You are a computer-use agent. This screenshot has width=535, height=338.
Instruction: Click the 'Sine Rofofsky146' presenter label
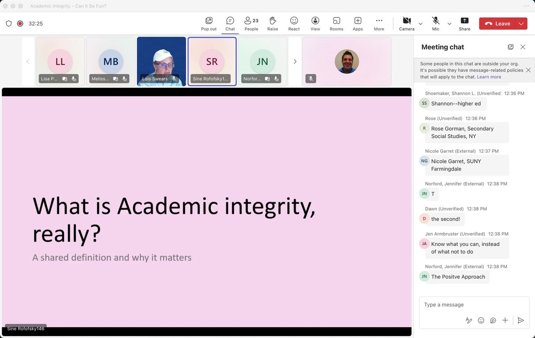[x=26, y=329]
